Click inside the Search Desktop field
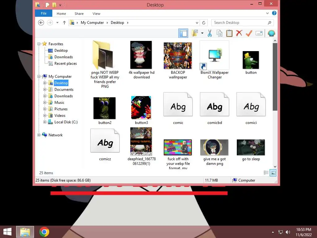The width and height of the screenshot is (317, 238). pyautogui.click(x=240, y=23)
